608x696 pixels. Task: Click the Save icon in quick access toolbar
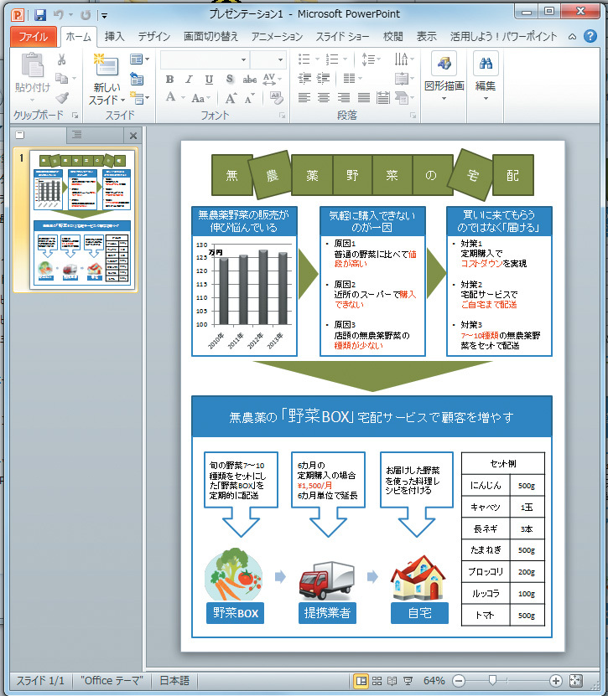(x=39, y=14)
